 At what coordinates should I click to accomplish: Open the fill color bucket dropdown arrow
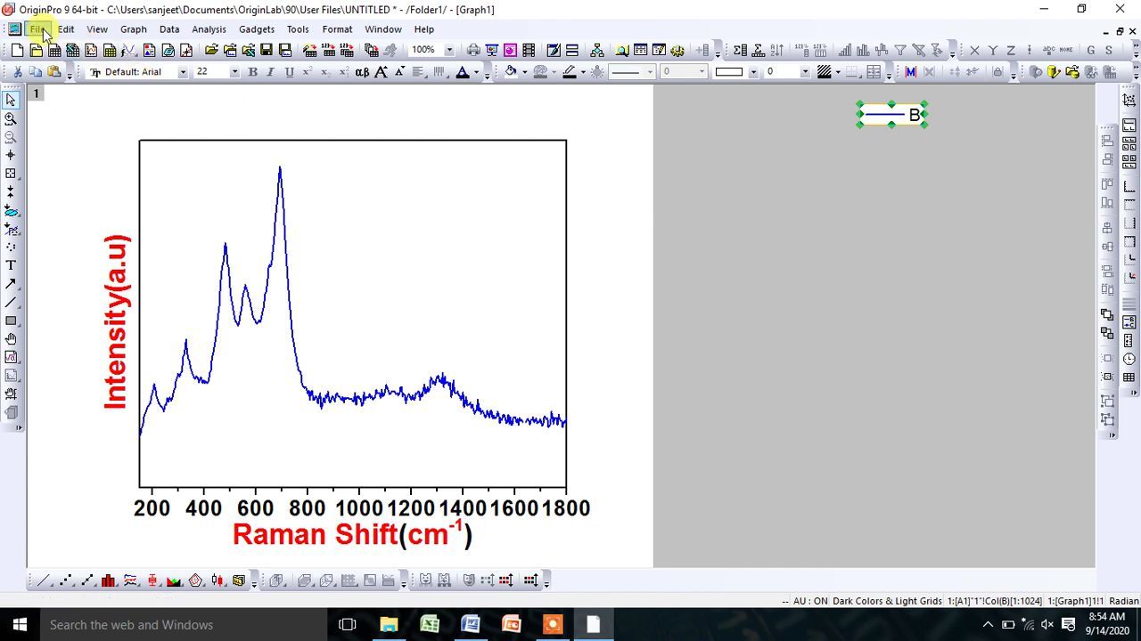(524, 72)
